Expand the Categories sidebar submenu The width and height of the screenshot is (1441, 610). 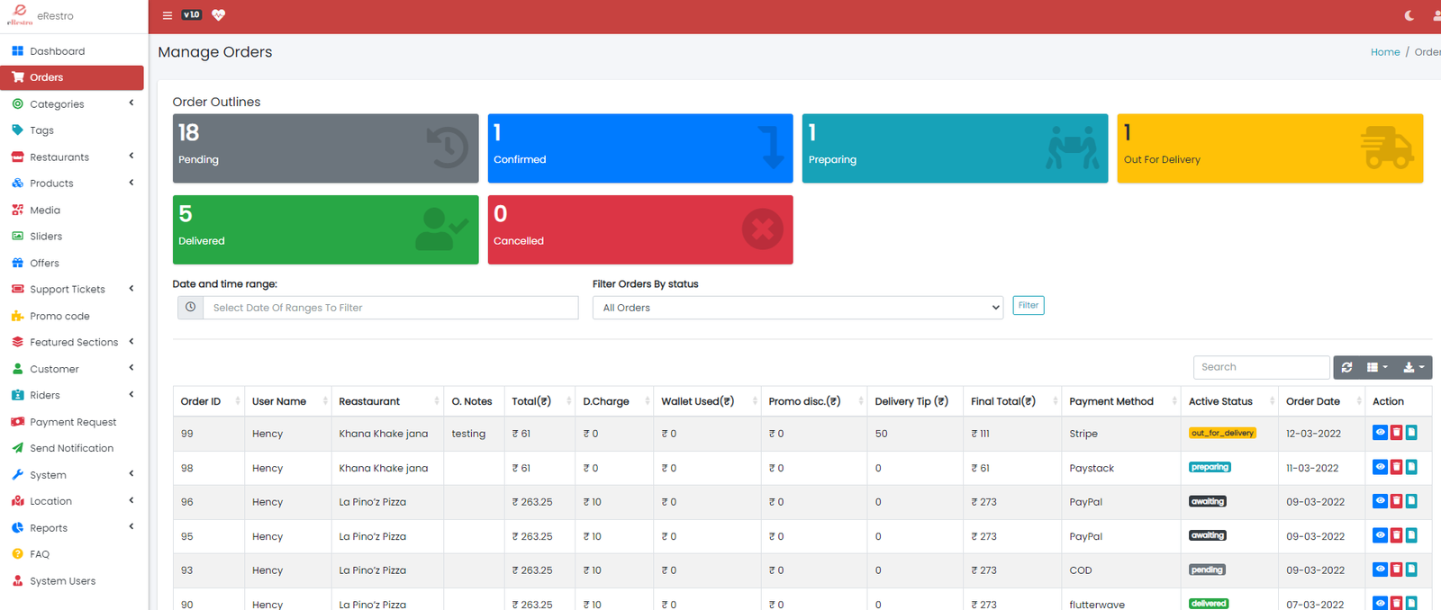point(72,104)
